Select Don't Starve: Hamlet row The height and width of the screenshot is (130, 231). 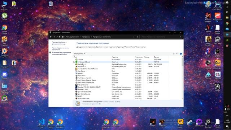tap(121, 78)
